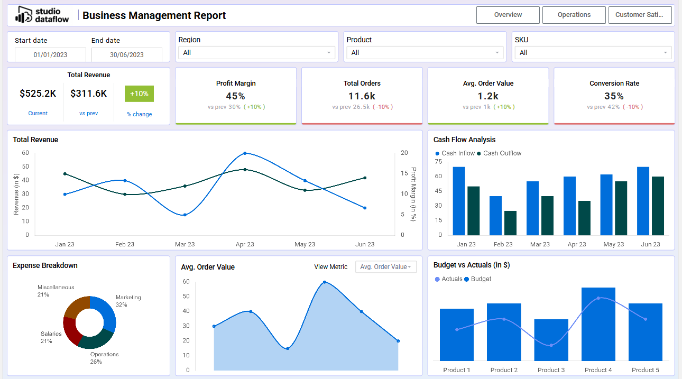Click the Cash Outflow legend dot

pyautogui.click(x=479, y=153)
